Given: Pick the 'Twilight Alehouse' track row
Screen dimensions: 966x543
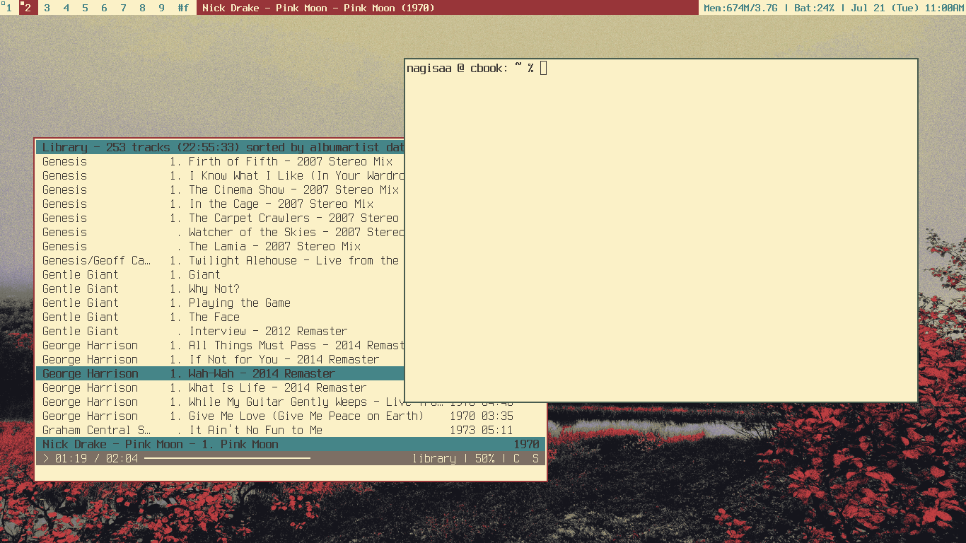Looking at the screenshot, I should click(220, 260).
